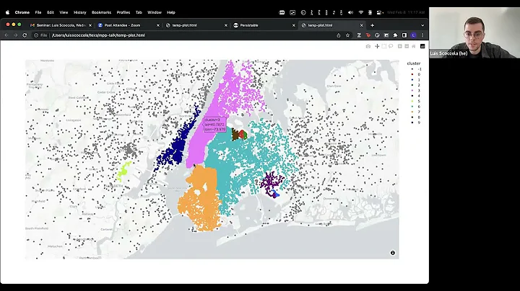The width and height of the screenshot is (520, 291).
Task: Open a new tab with plus button
Action: [x=373, y=25]
